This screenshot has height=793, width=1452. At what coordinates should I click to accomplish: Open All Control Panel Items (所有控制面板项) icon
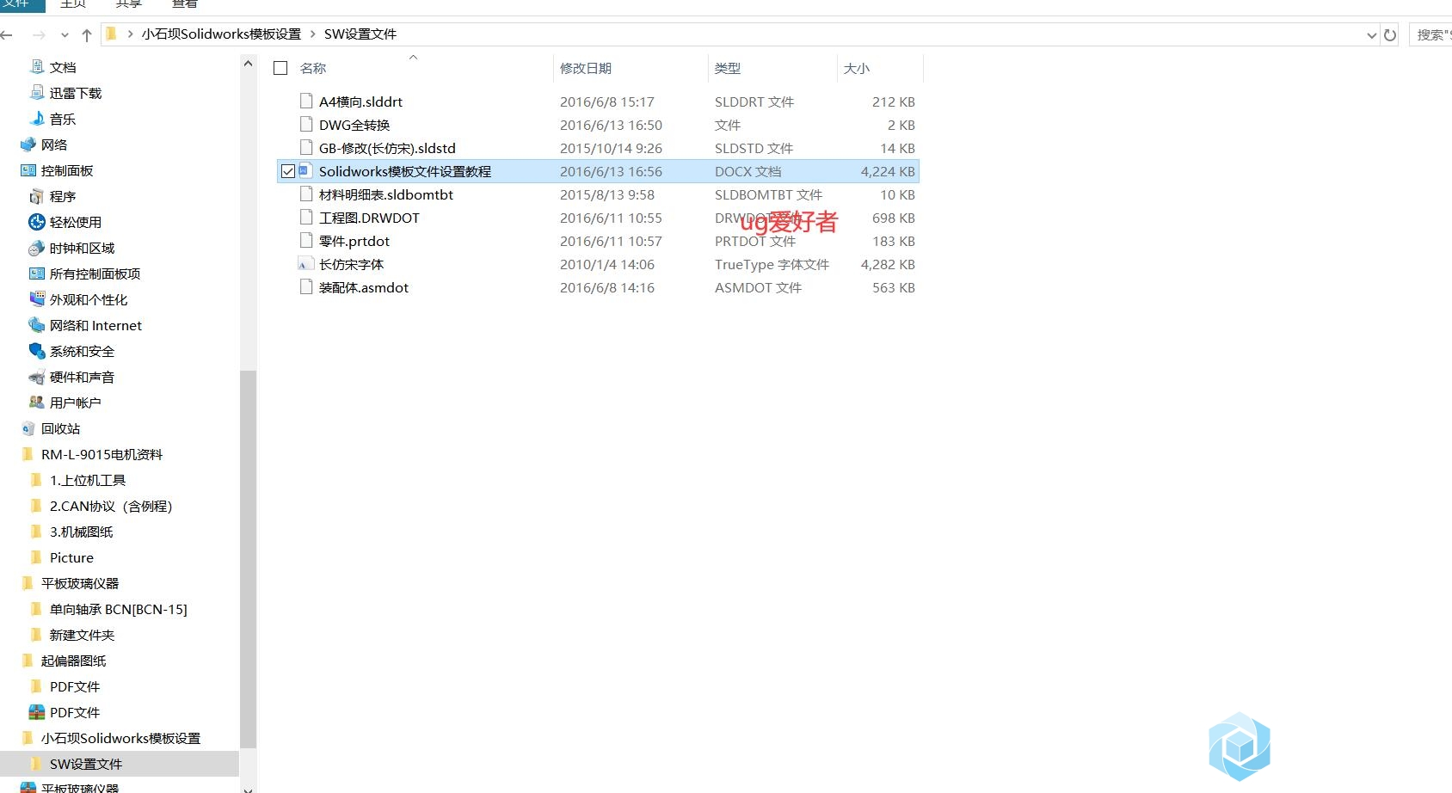37,274
